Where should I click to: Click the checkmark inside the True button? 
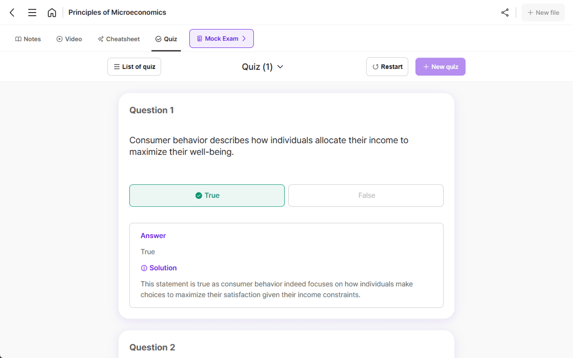198,196
